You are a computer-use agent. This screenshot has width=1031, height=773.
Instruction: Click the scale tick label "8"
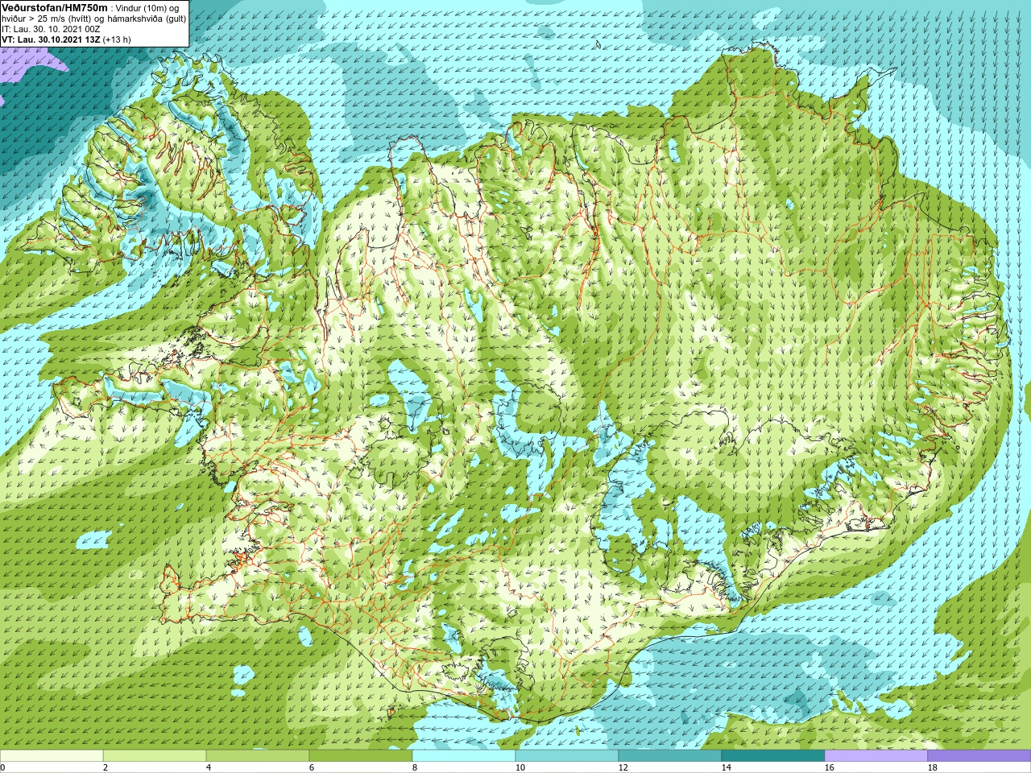click(415, 767)
